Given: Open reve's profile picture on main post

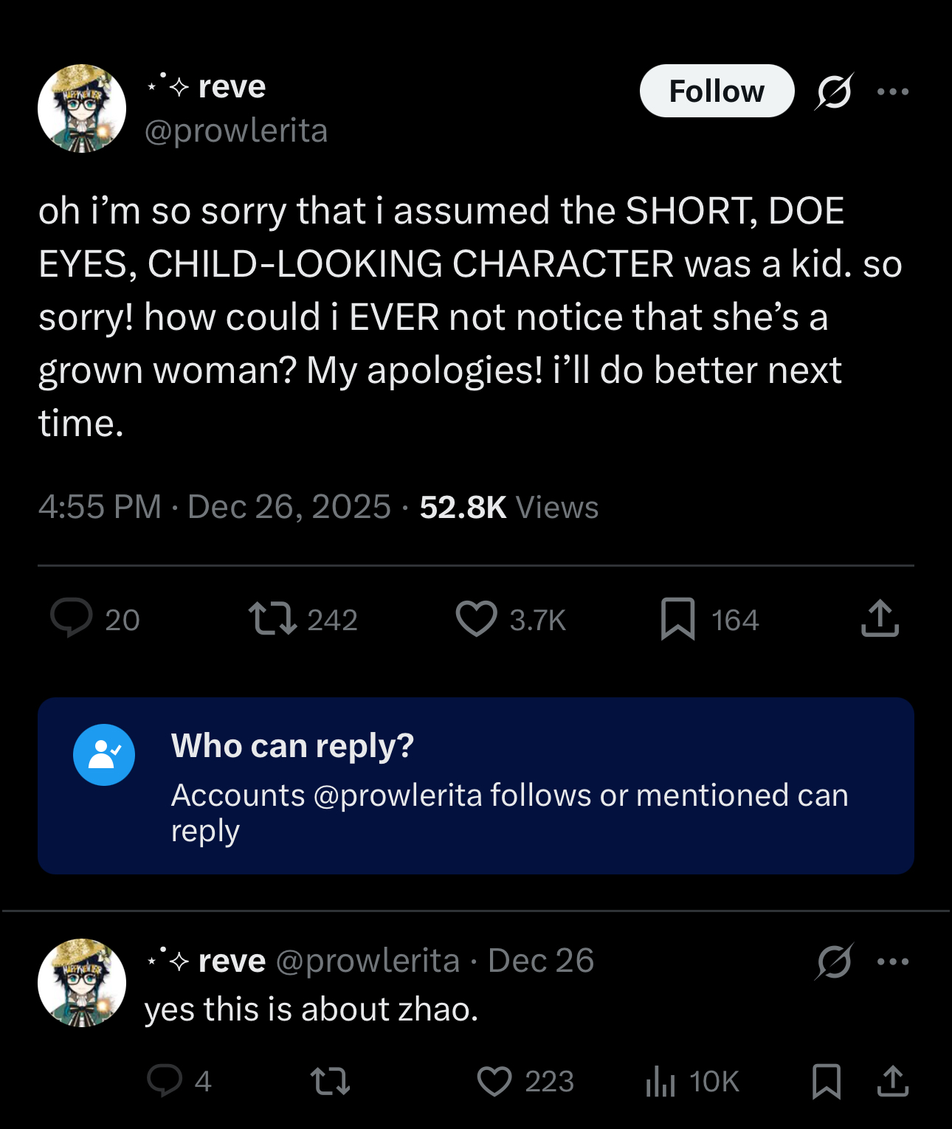Looking at the screenshot, I should click(x=82, y=108).
